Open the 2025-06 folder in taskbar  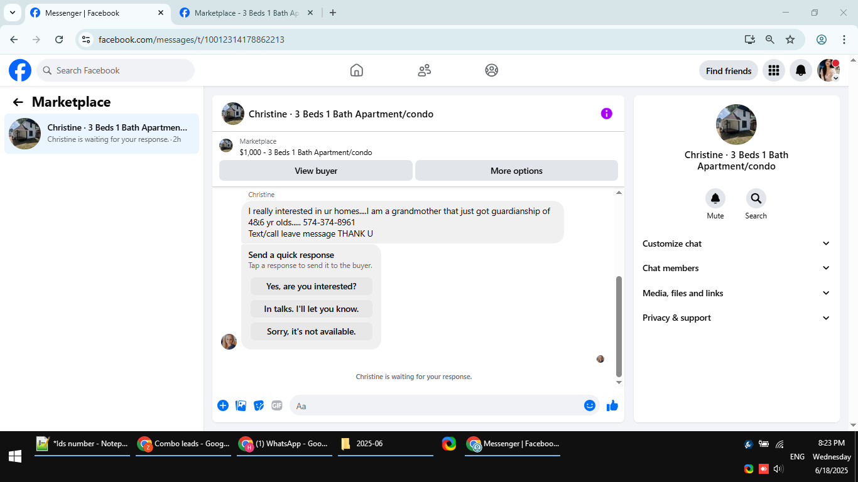[386, 444]
